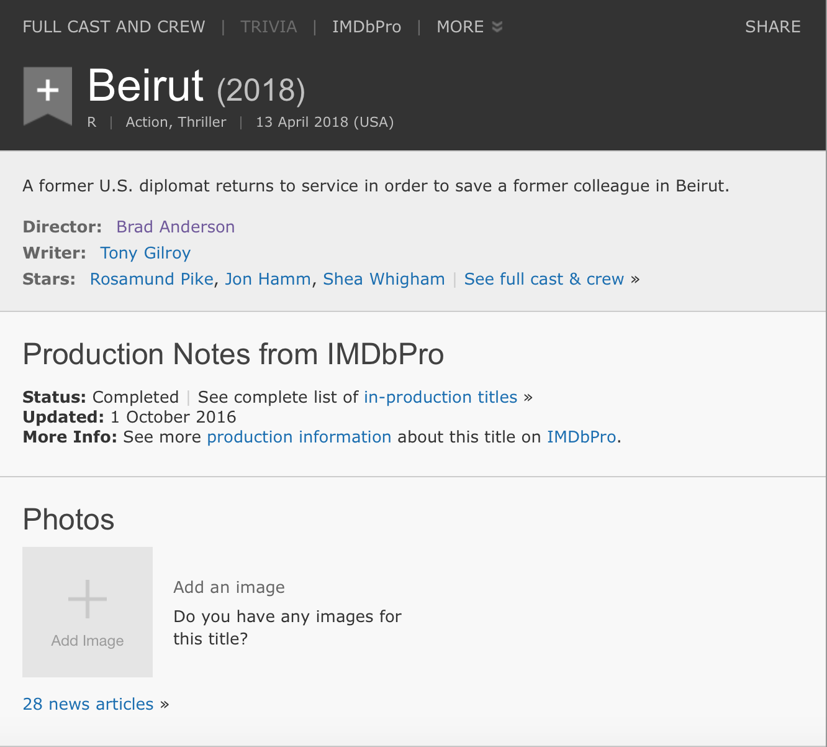Follow IMDbPro link in More Info line

(581, 437)
